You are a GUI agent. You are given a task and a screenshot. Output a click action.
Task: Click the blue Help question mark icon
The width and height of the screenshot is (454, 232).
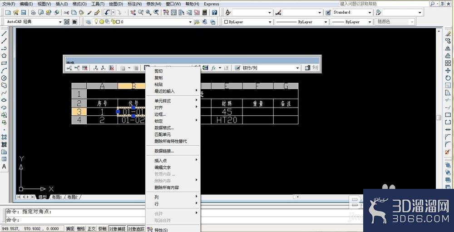[215, 12]
